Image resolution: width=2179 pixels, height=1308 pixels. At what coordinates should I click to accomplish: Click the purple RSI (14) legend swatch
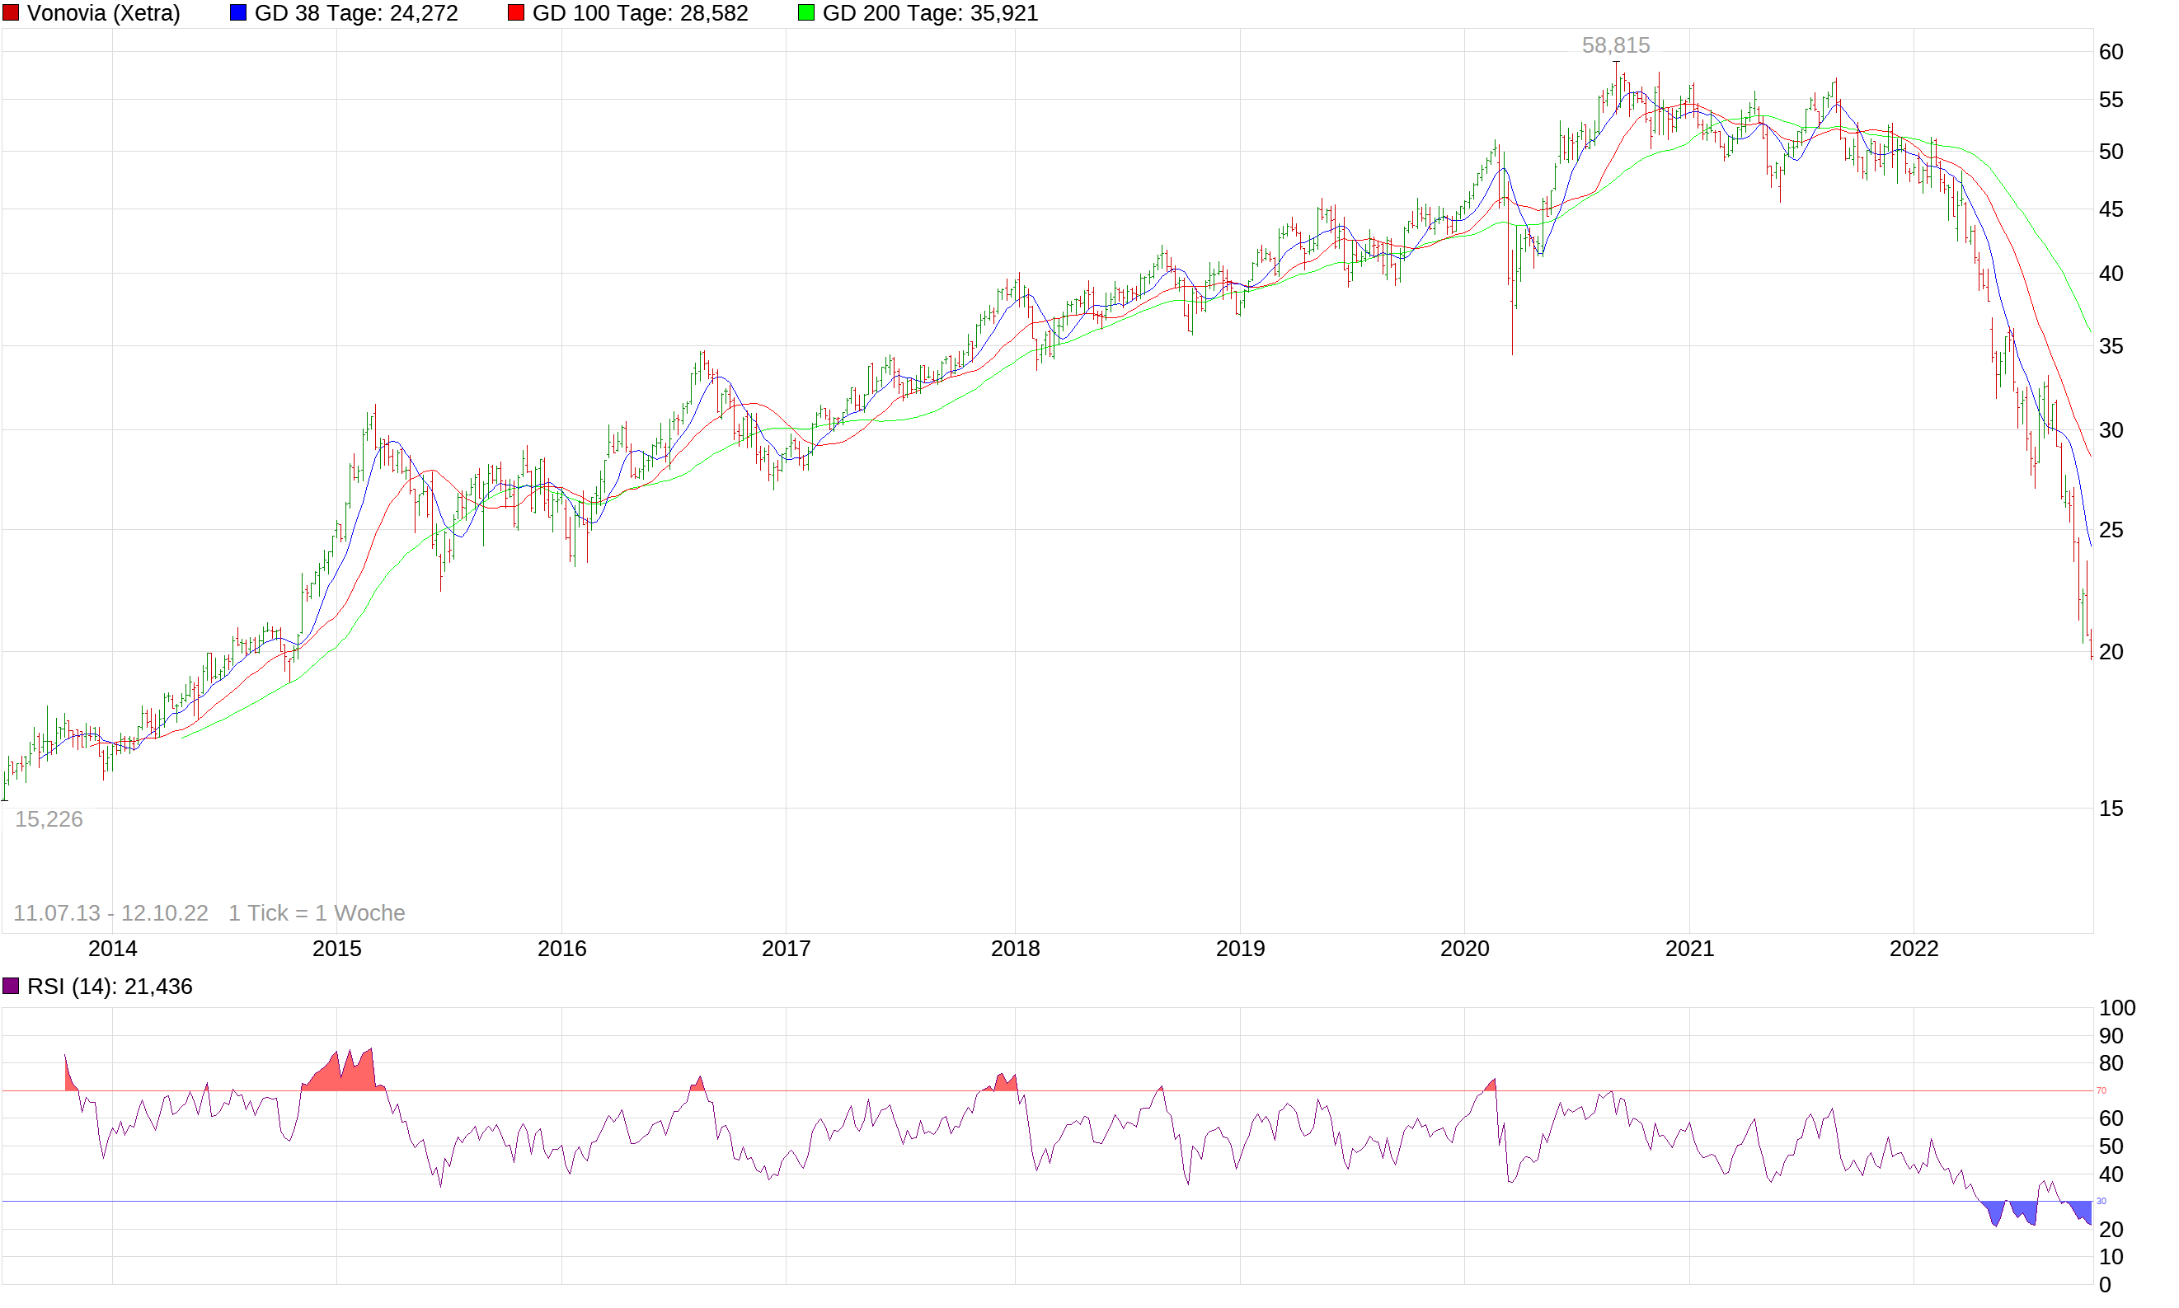11,987
